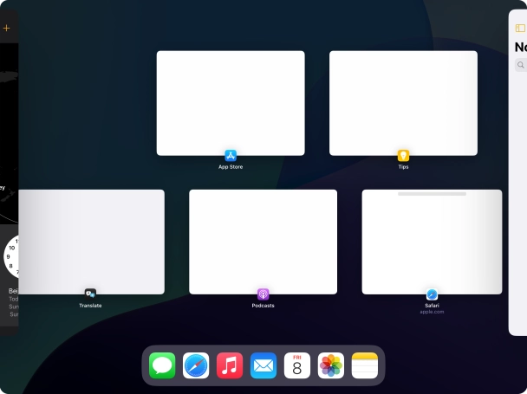Toggle the Notes sidebar icon

[x=520, y=29]
